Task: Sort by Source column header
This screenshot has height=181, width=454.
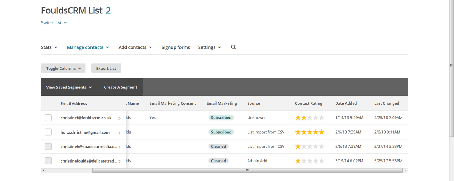Action: point(254,103)
